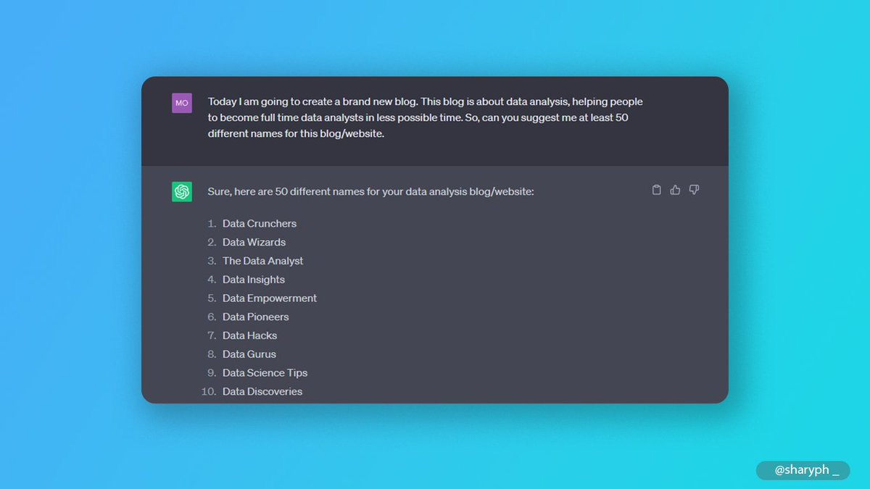
Task: Give the response a thumbs up
Action: pyautogui.click(x=676, y=190)
